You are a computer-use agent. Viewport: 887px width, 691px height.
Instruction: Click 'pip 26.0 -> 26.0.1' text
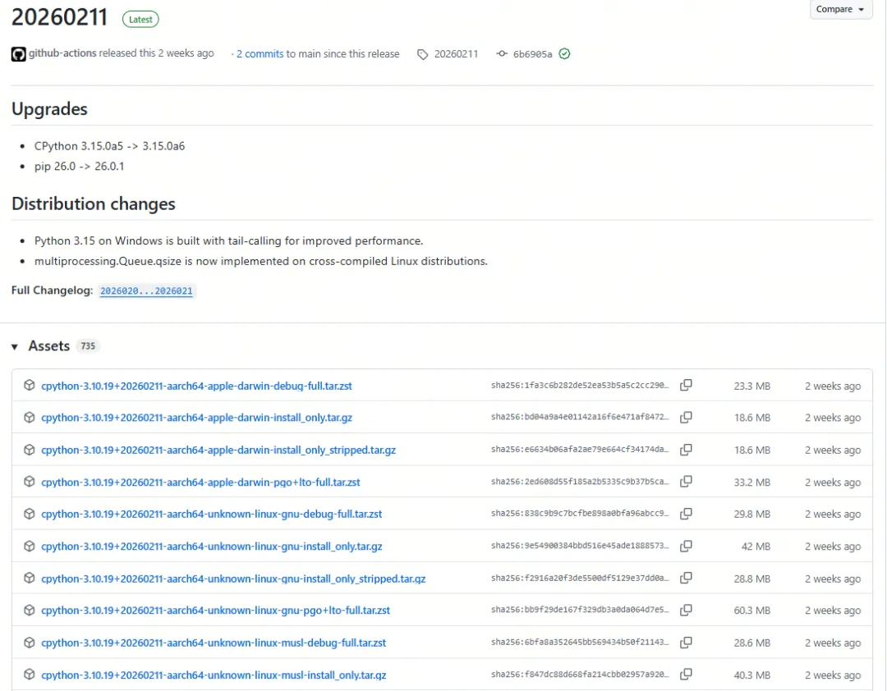click(79, 167)
